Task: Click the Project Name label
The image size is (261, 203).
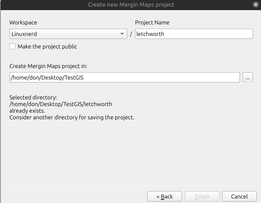Action: (x=152, y=23)
